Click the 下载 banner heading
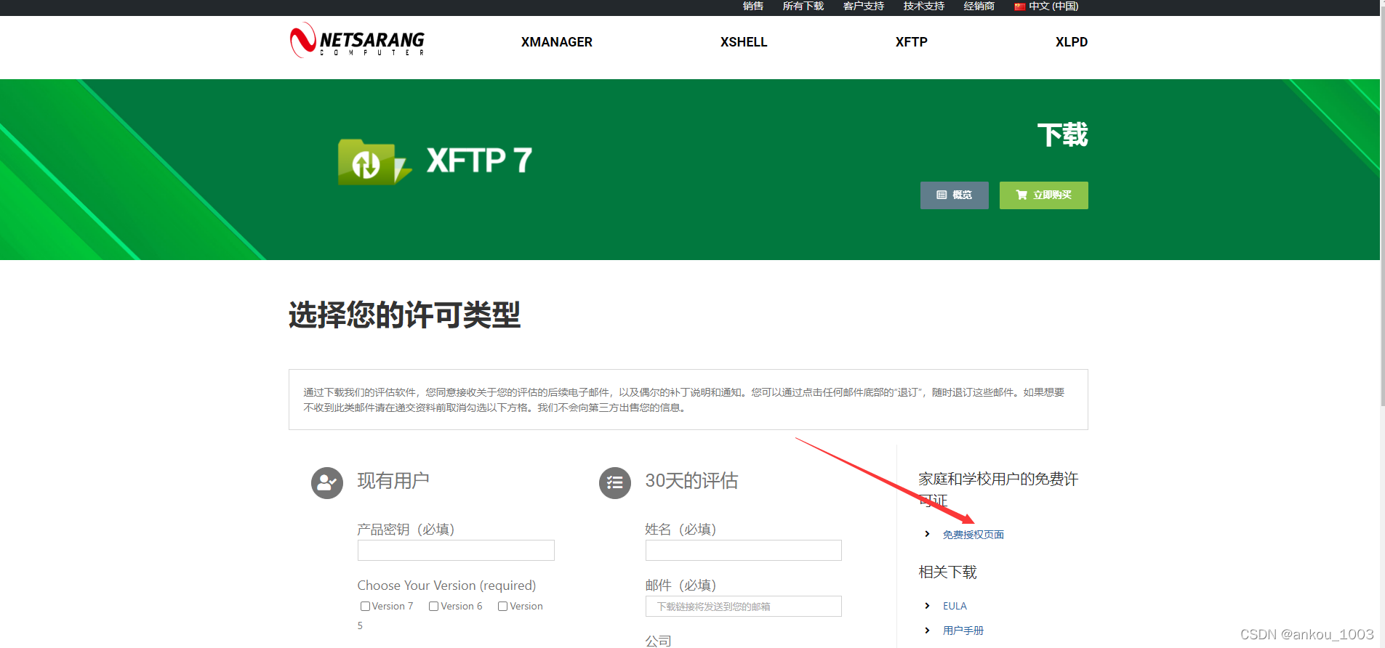This screenshot has width=1385, height=648. tap(1062, 135)
